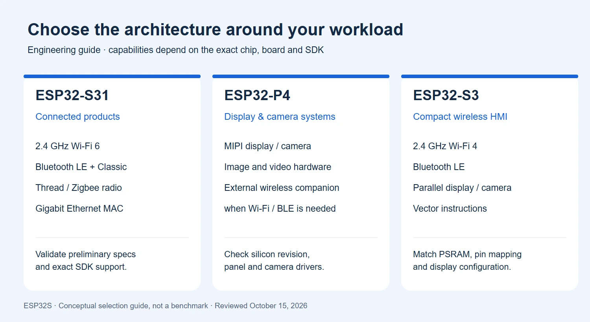This screenshot has height=322, width=590.
Task: Select the engineering guide subtitle text
Action: click(176, 50)
